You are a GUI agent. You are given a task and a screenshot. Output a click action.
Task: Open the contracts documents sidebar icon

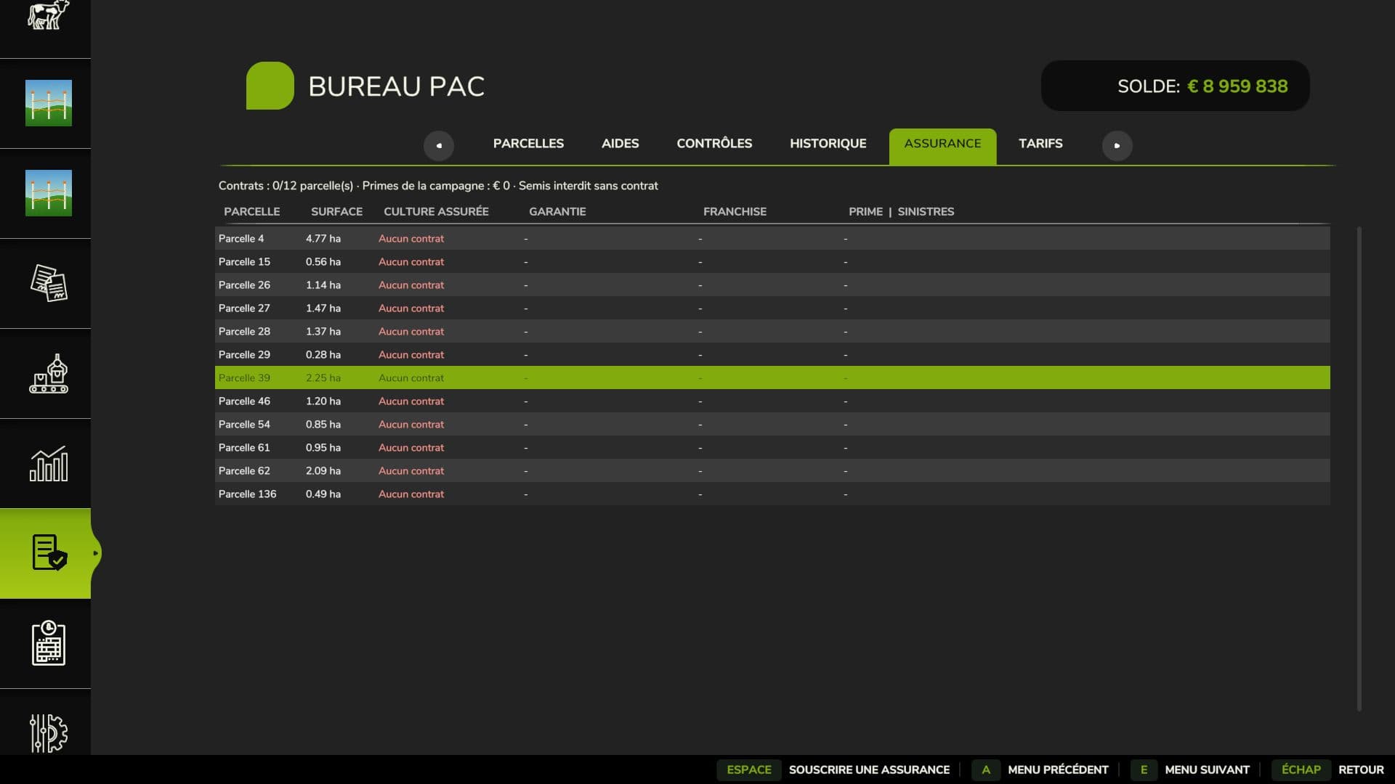click(49, 283)
